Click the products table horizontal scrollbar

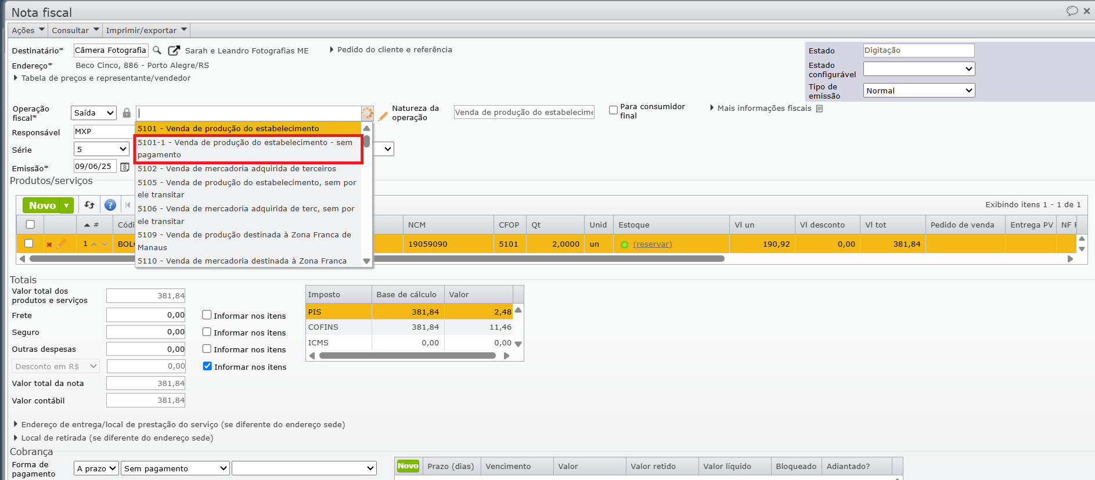point(377,259)
